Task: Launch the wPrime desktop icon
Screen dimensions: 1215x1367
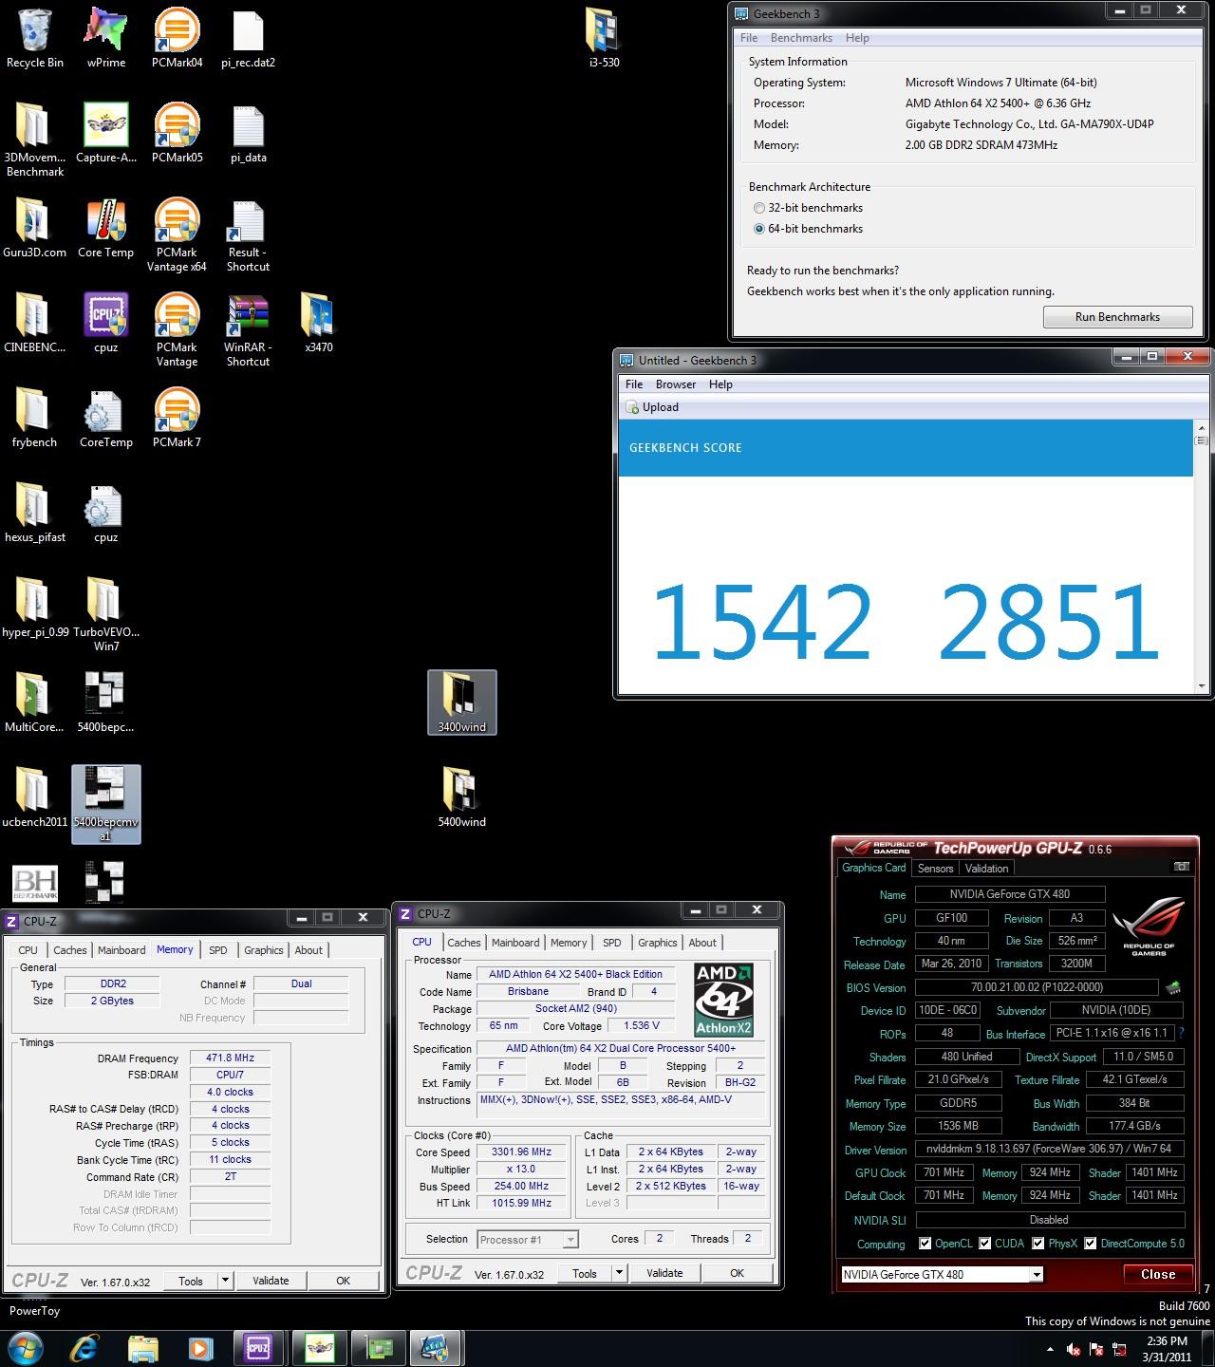Action: [105, 39]
